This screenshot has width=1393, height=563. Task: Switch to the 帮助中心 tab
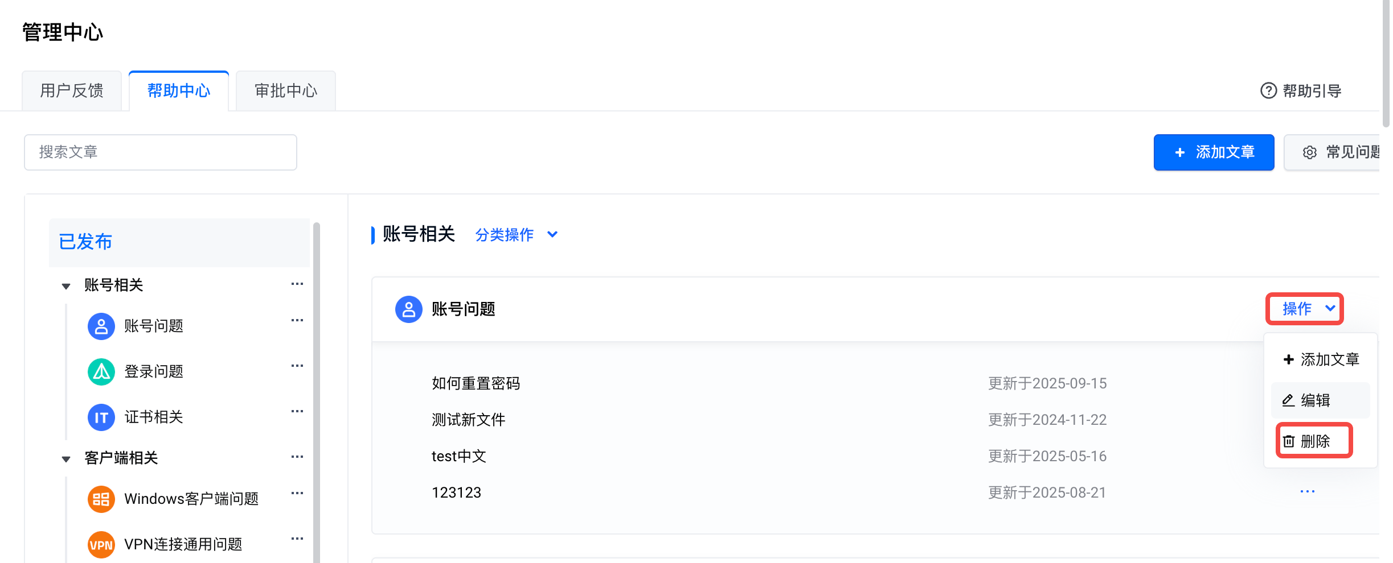click(x=179, y=90)
